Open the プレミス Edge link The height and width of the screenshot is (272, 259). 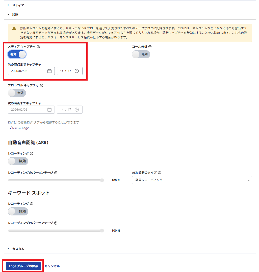click(x=19, y=128)
